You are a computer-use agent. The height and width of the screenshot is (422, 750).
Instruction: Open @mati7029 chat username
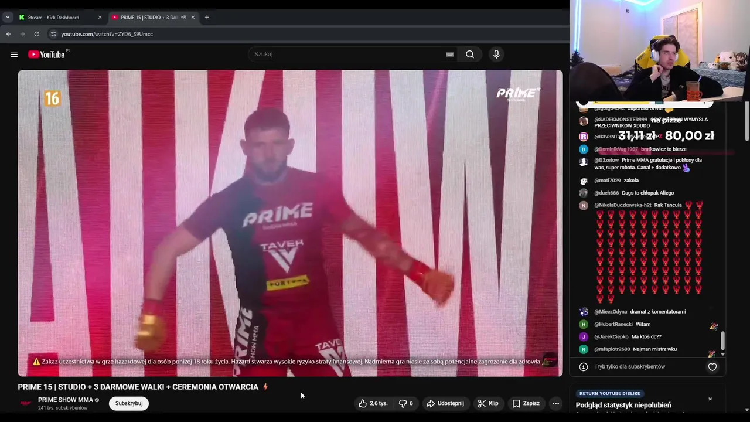click(x=607, y=181)
